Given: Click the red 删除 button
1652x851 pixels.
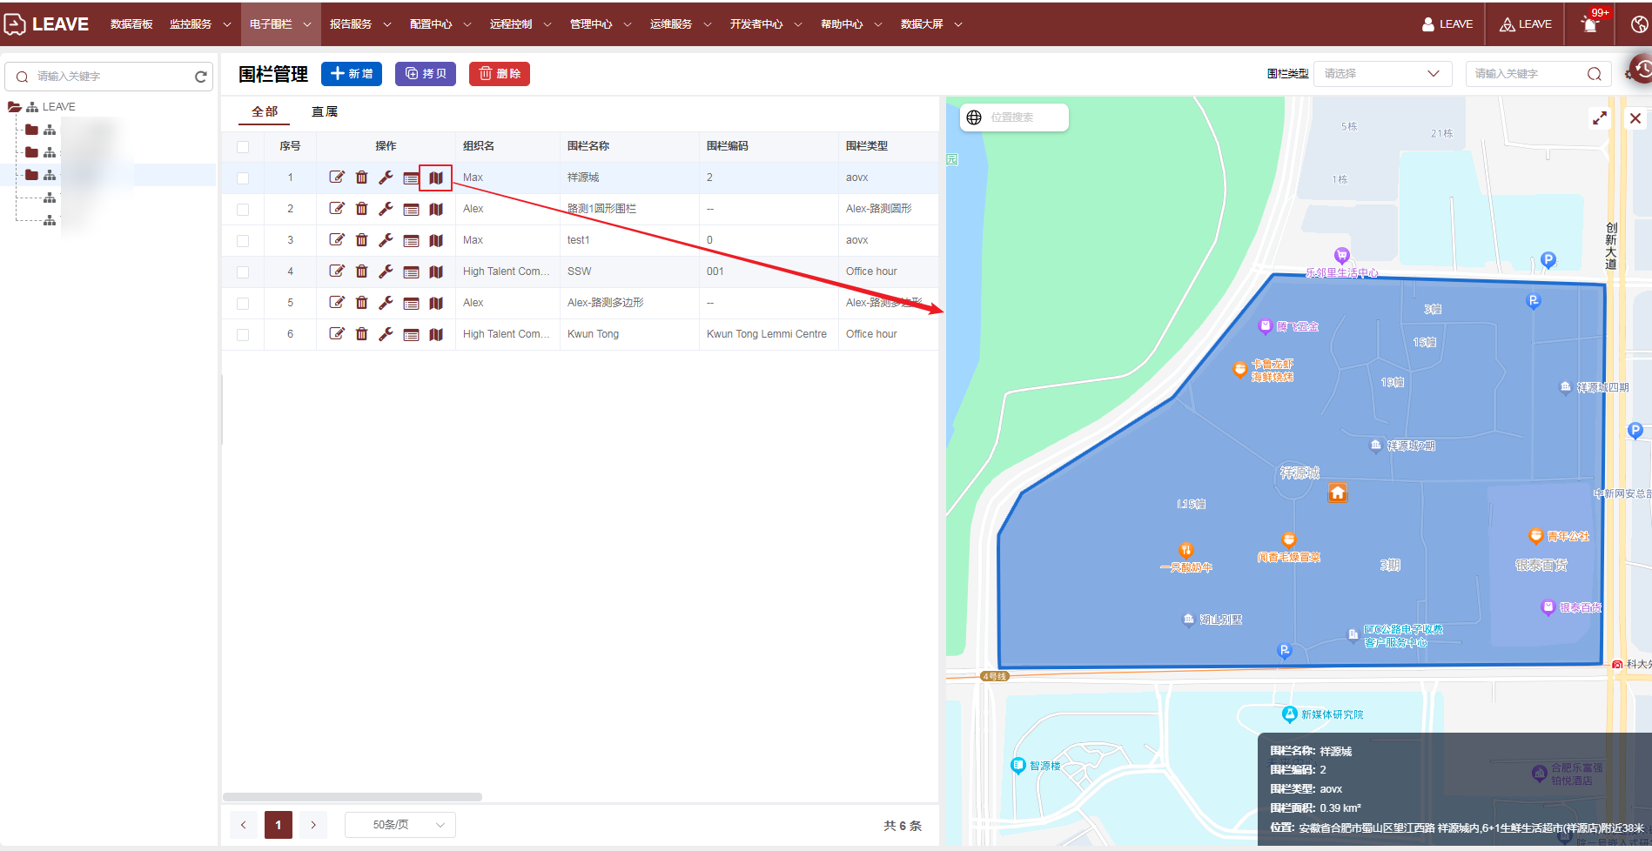Looking at the screenshot, I should coord(500,74).
